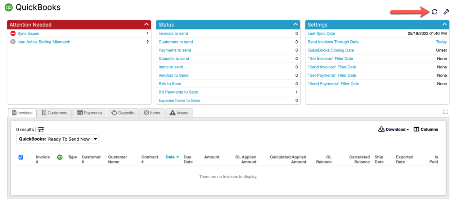The width and height of the screenshot is (454, 203).
Task: Click "Get Payments" Filter Date setting
Action: [332, 75]
